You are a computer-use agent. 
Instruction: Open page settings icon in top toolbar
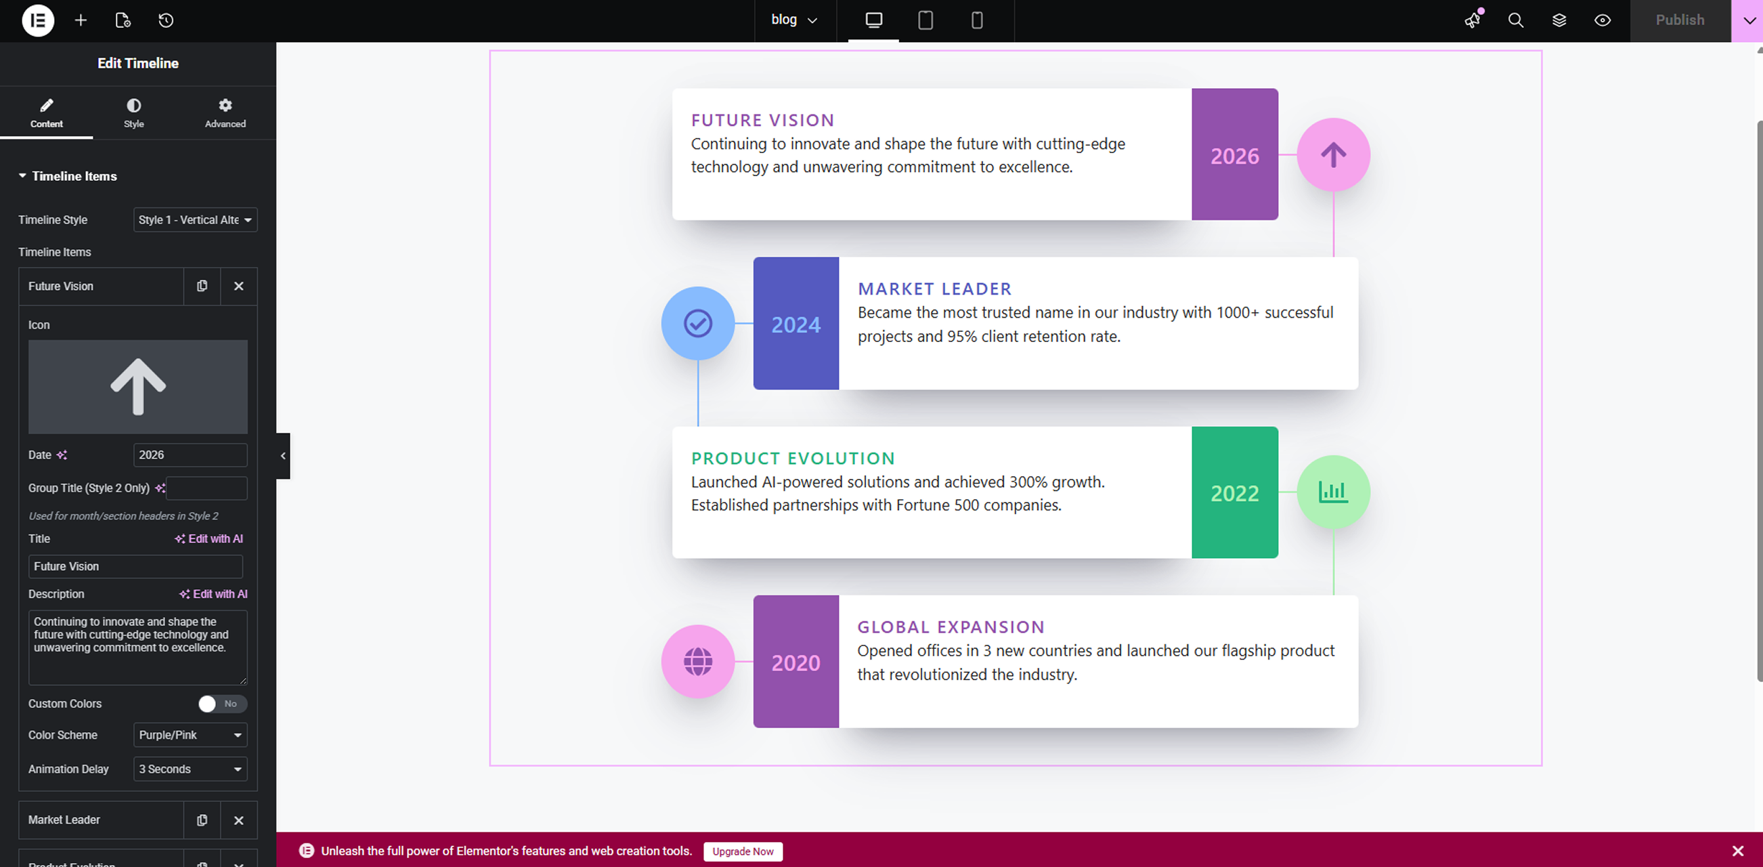123,20
